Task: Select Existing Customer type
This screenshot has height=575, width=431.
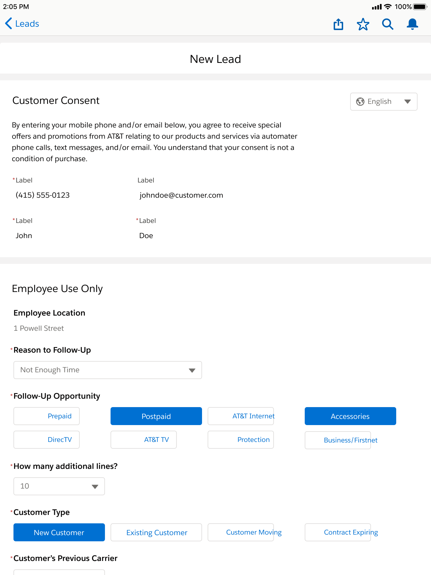Action: [156, 532]
